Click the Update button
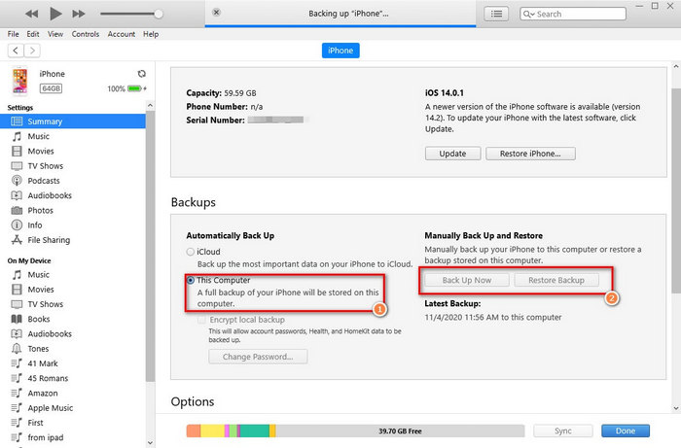The height and width of the screenshot is (448, 681). coord(452,154)
